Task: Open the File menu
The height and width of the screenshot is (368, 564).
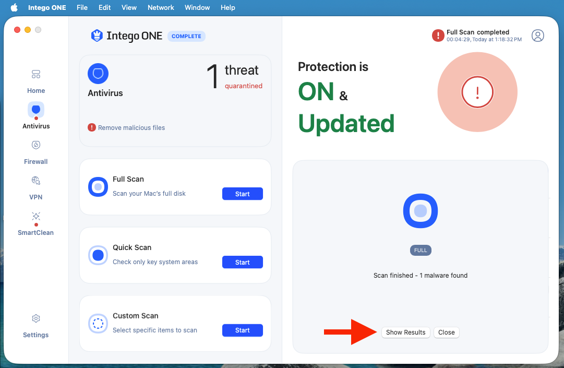Action: click(x=82, y=7)
